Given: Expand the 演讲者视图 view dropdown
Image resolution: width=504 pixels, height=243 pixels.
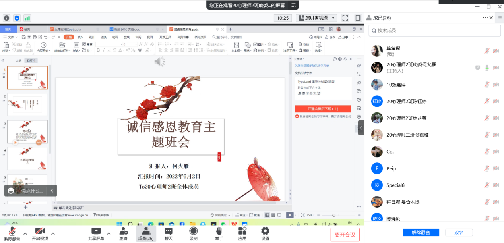Looking at the screenshot, I should (x=316, y=18).
